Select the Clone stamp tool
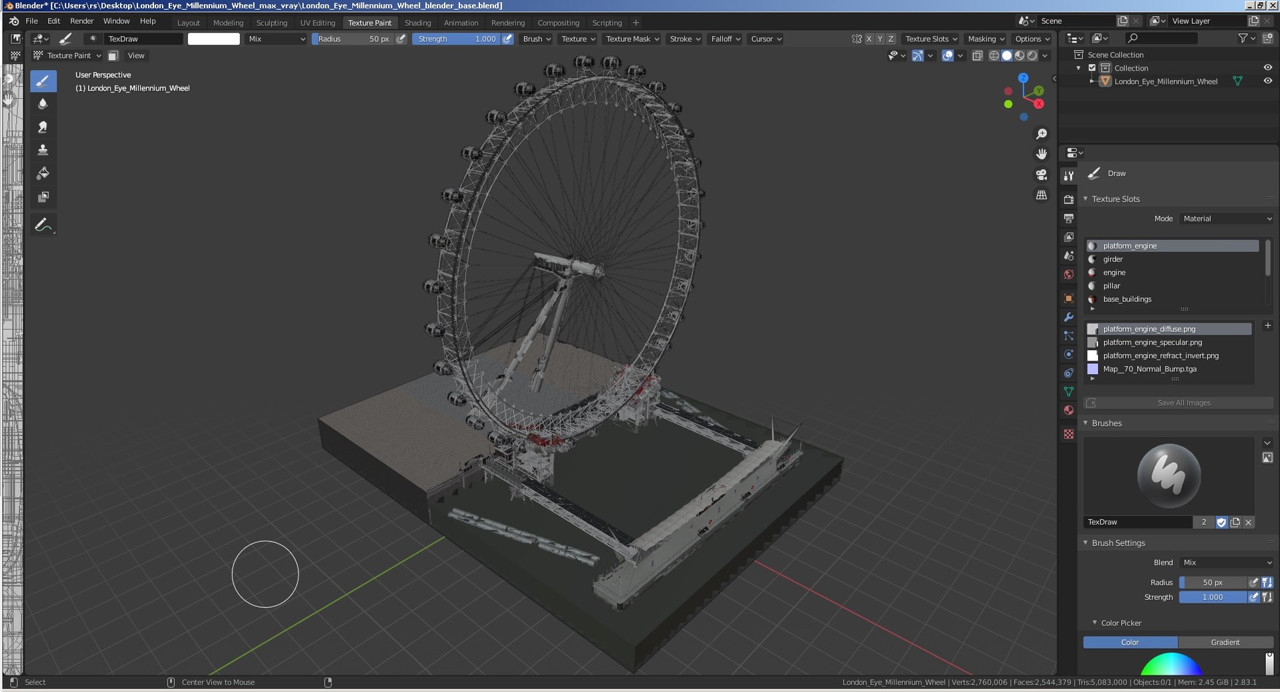 (x=43, y=150)
